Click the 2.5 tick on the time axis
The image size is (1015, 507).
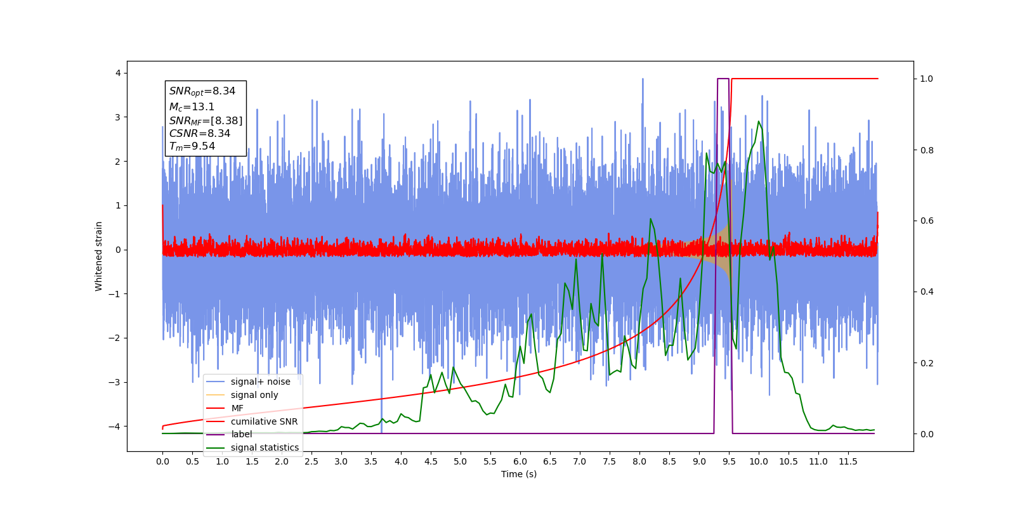(x=311, y=461)
